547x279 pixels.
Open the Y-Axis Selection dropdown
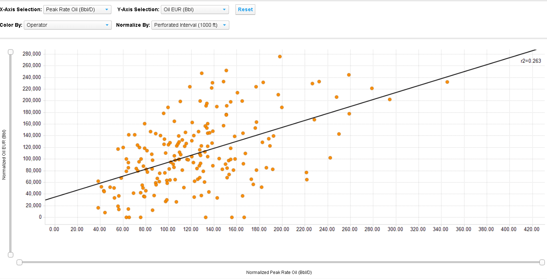[x=195, y=10]
